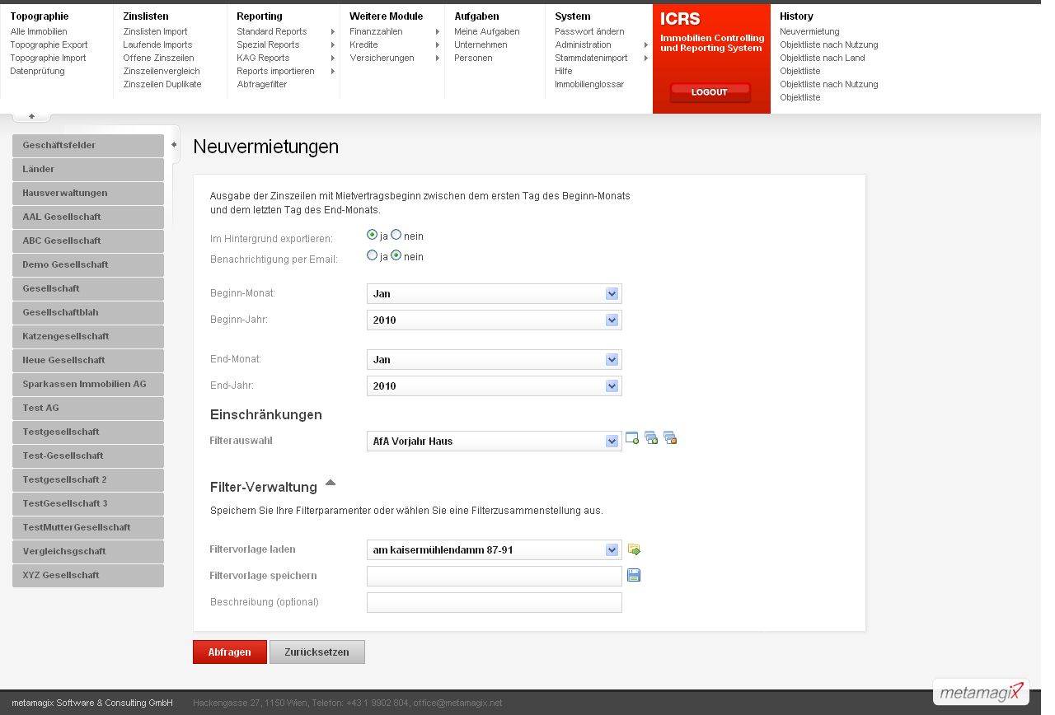Open Personen under Aufgaben
1055x715 pixels.
coord(473,58)
